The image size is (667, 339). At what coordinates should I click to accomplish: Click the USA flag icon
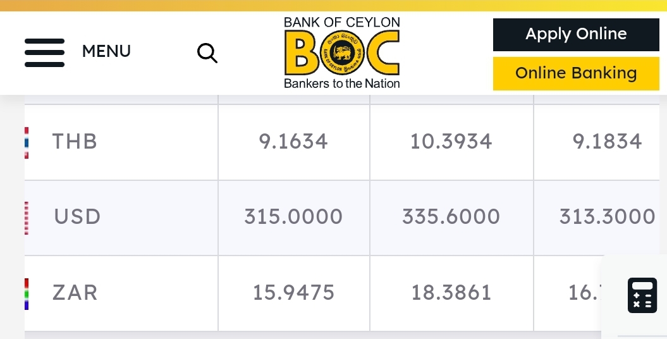27,218
